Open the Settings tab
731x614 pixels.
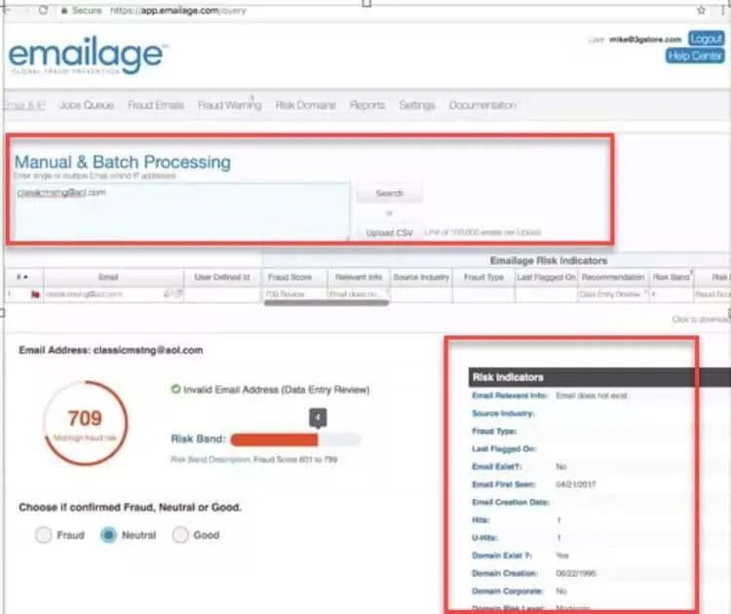point(417,105)
